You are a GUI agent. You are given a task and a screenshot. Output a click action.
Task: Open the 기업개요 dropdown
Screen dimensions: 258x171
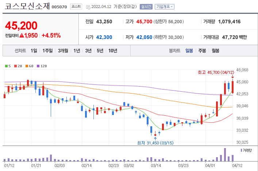pos(164,7)
